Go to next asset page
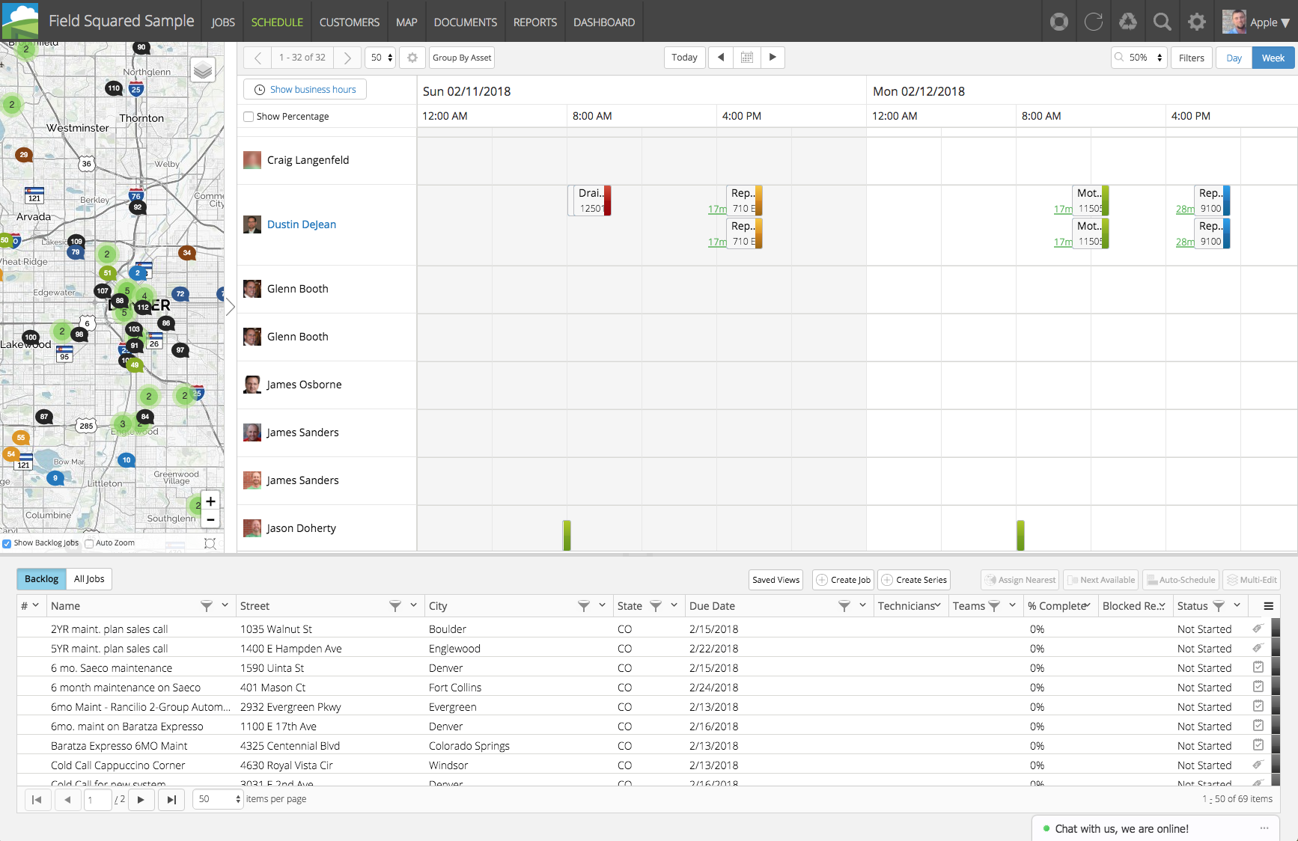This screenshot has height=841, width=1298. point(347,58)
